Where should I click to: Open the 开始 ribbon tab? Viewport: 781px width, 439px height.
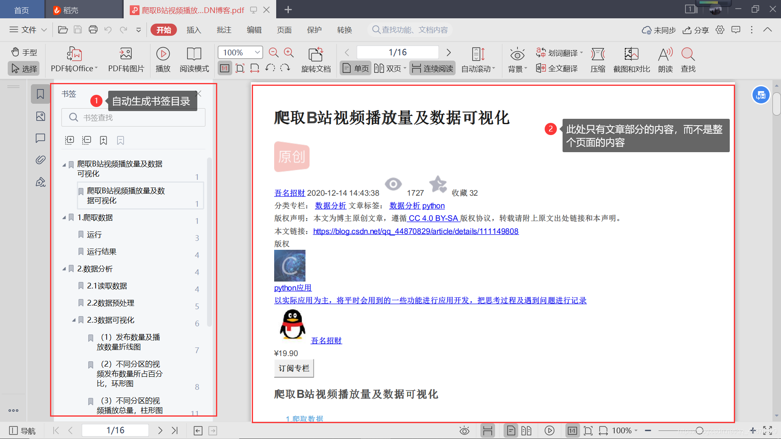coord(164,30)
